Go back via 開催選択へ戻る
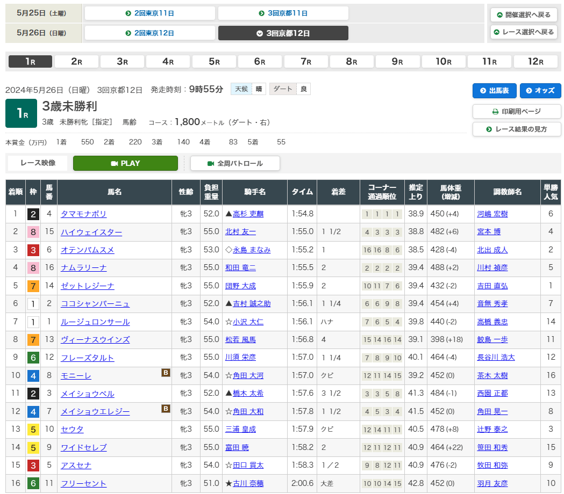This screenshot has width=564, height=494. (523, 14)
